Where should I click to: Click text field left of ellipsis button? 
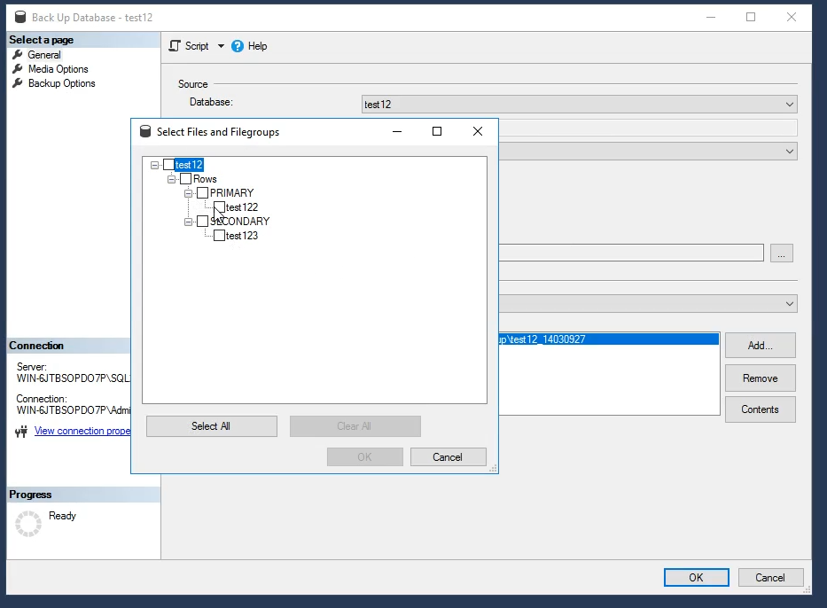pyautogui.click(x=631, y=253)
